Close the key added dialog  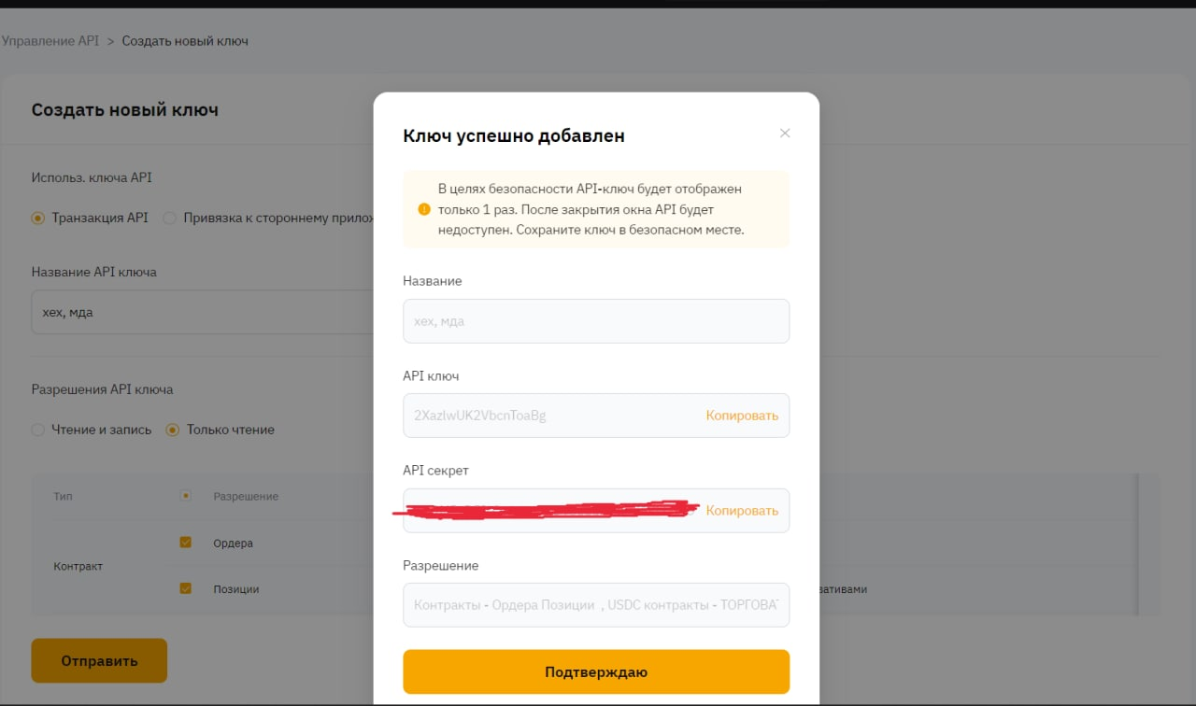coord(785,134)
